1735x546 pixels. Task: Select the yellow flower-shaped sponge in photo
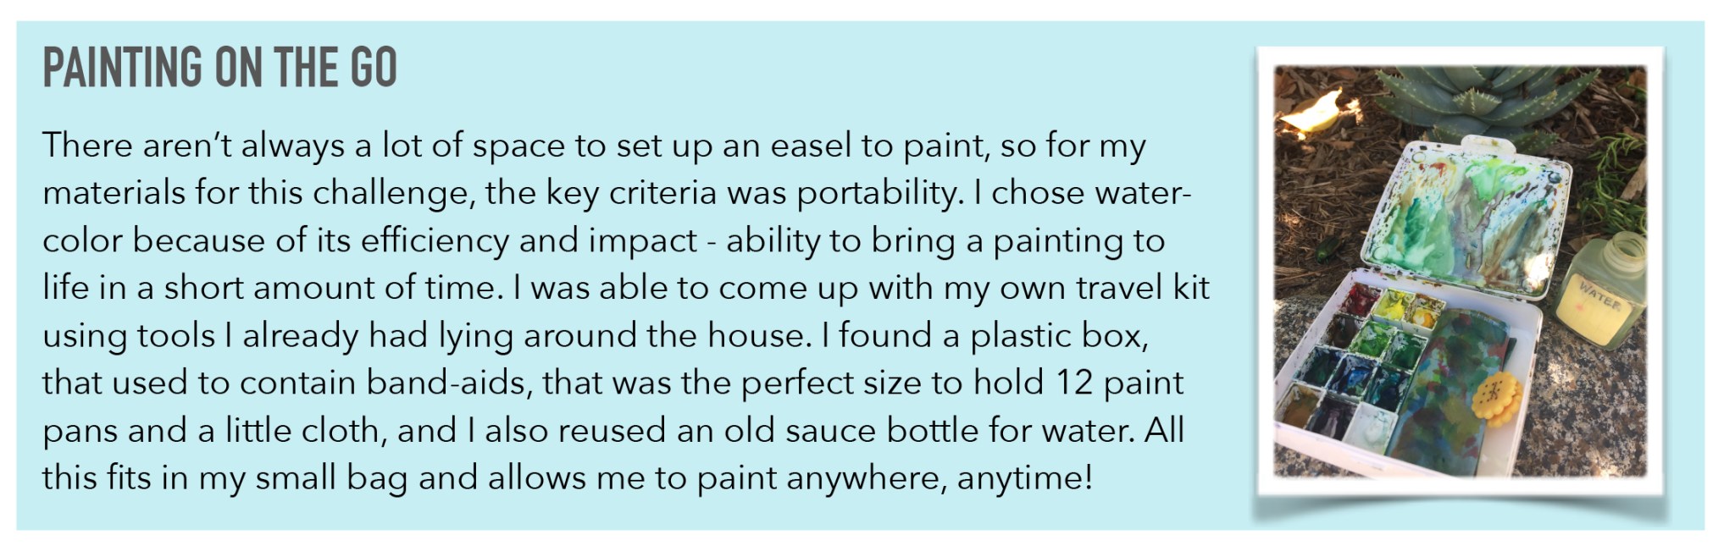coord(1497,394)
